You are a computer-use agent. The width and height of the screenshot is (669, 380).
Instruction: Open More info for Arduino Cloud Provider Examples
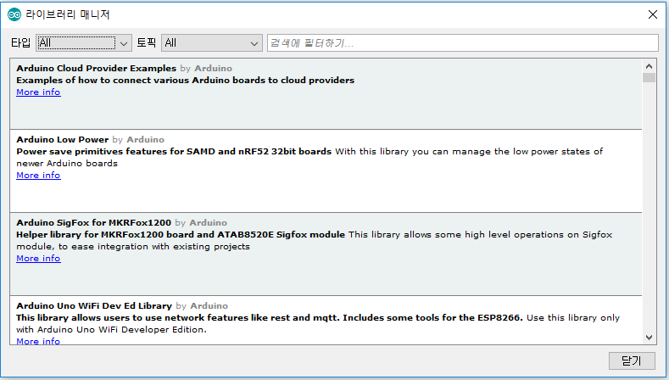[x=38, y=92]
